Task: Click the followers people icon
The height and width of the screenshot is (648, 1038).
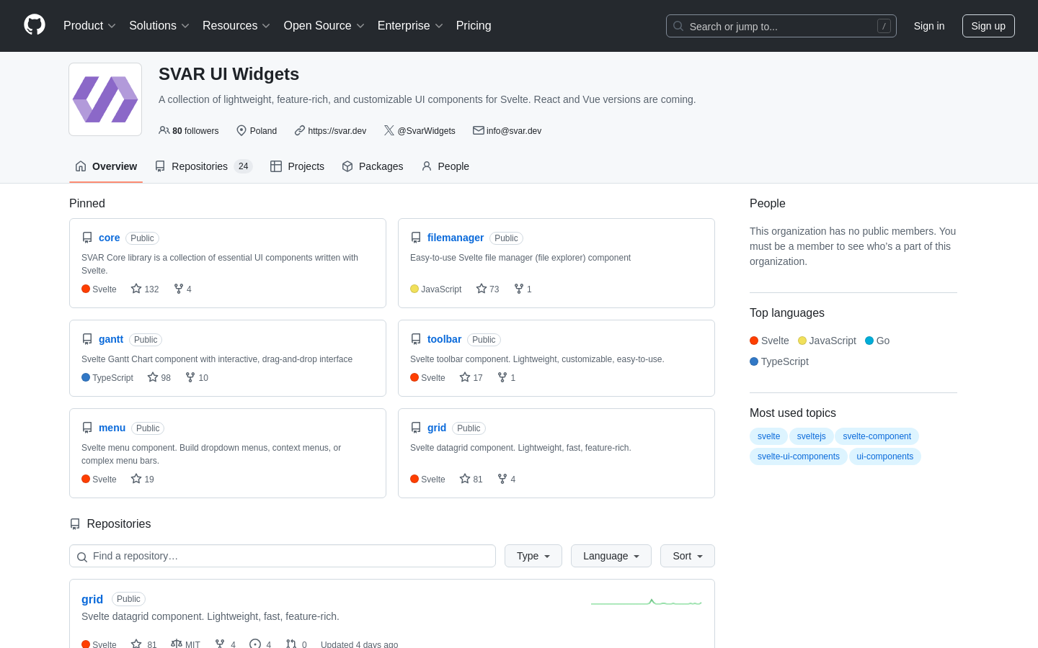Action: pos(164,130)
